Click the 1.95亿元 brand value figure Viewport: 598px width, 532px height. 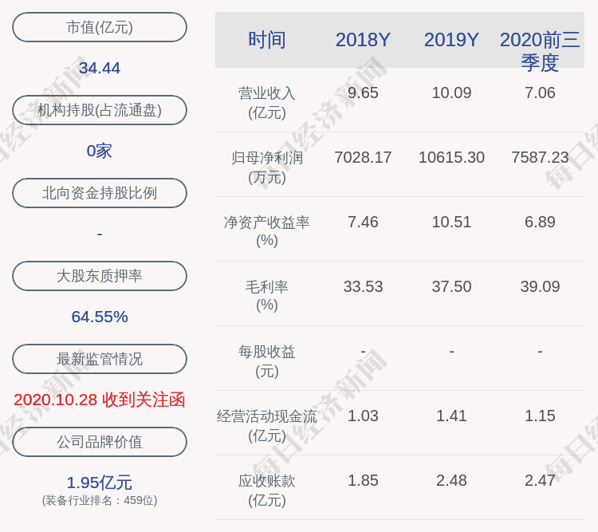pyautogui.click(x=100, y=483)
